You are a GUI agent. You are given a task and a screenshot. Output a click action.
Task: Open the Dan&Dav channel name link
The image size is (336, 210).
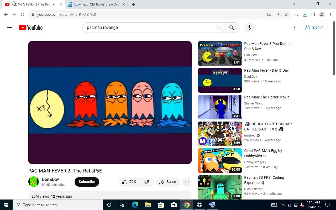coord(50,180)
